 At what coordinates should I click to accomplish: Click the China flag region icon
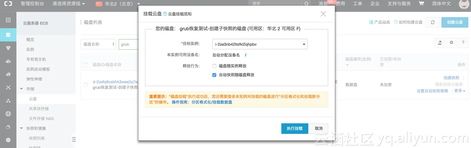[x=99, y=4]
